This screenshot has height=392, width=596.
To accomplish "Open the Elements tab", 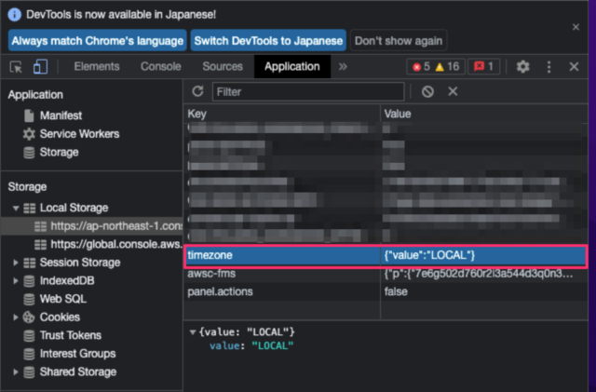I will pyautogui.click(x=97, y=66).
